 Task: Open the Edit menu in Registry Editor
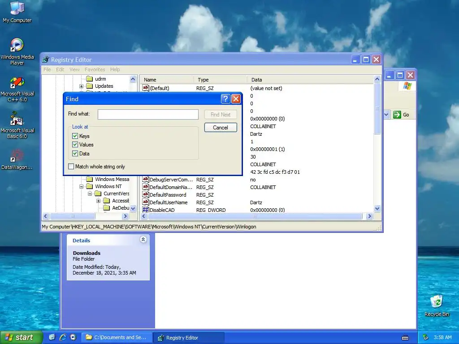point(60,69)
